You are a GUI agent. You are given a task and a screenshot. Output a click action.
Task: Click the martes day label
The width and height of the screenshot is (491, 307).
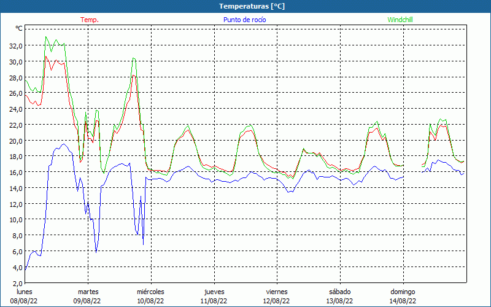click(88, 292)
